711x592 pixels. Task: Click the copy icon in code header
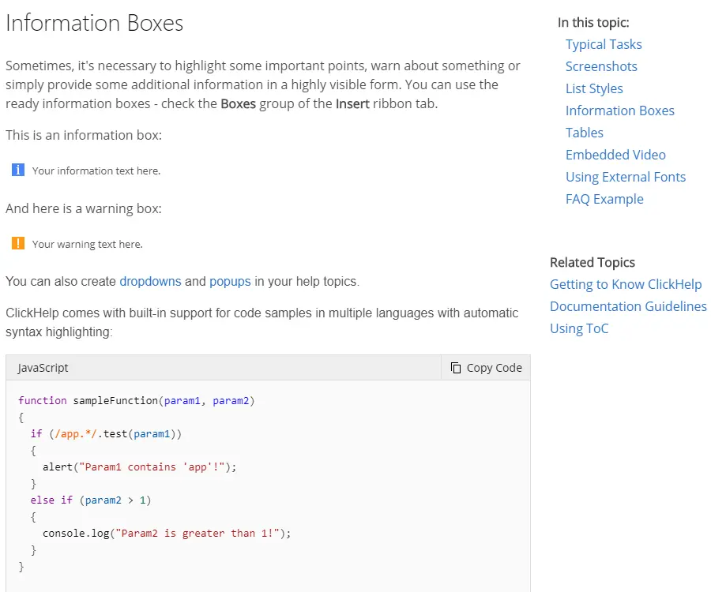tap(456, 368)
